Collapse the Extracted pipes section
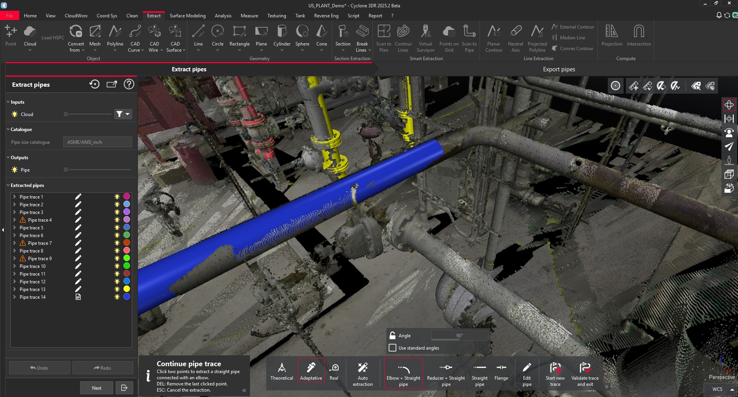Screen dimensions: 738x397 click(x=7, y=185)
